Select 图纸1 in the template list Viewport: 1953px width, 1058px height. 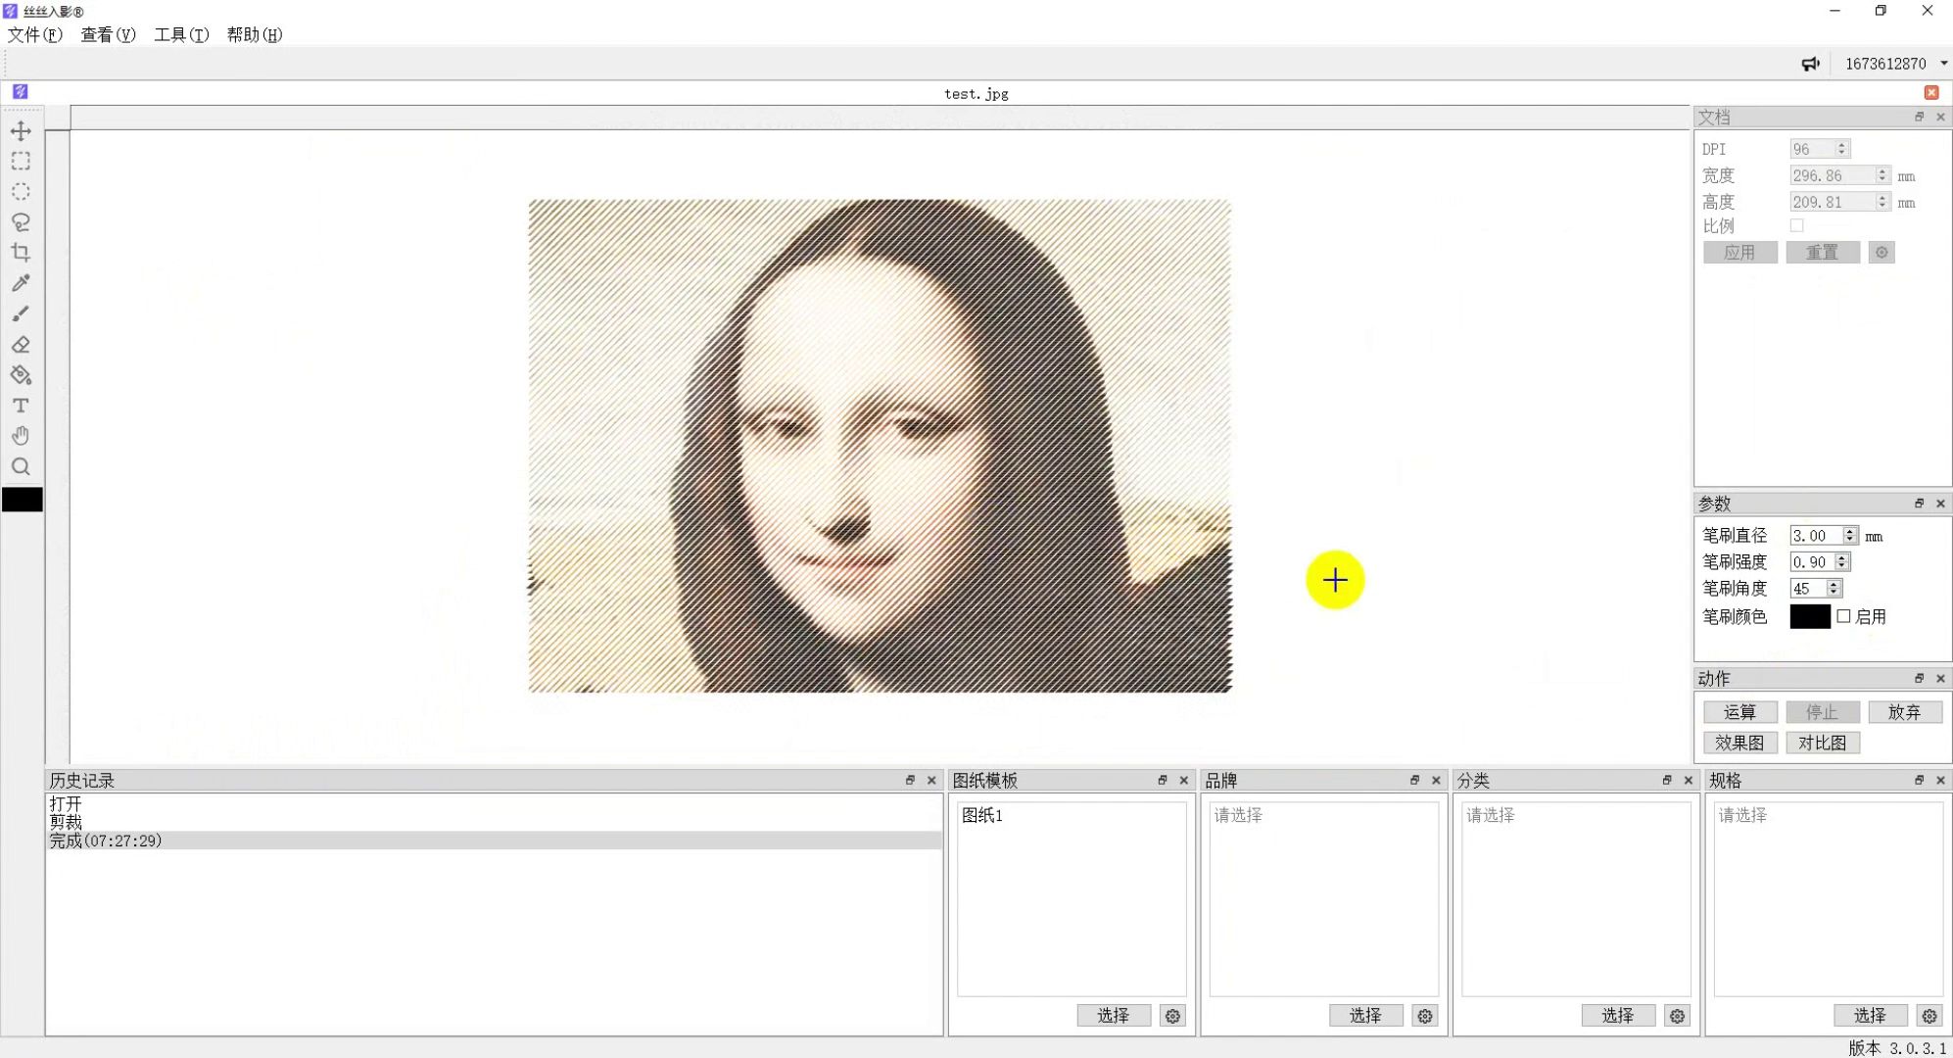981,815
